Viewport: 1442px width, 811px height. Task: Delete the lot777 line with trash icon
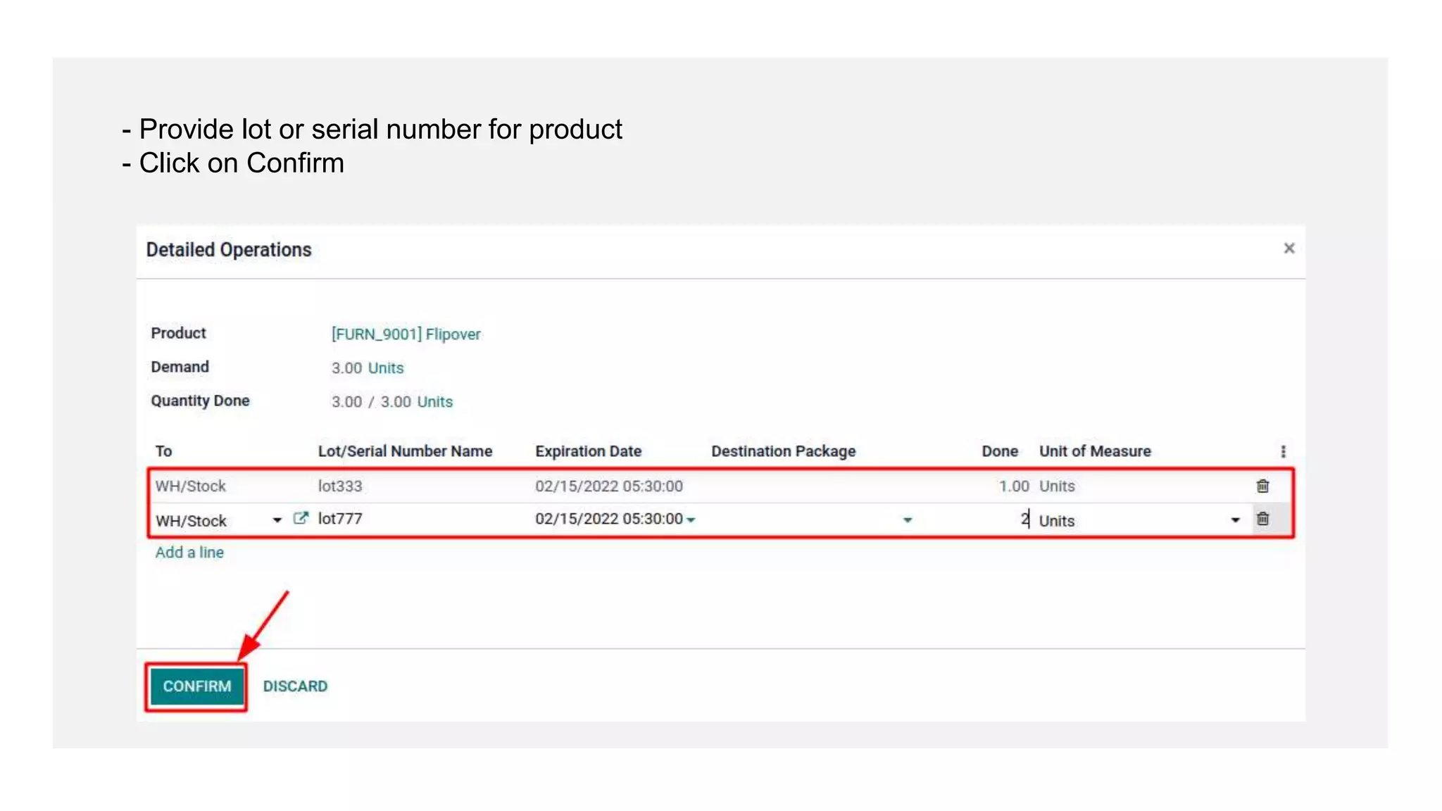click(1262, 519)
